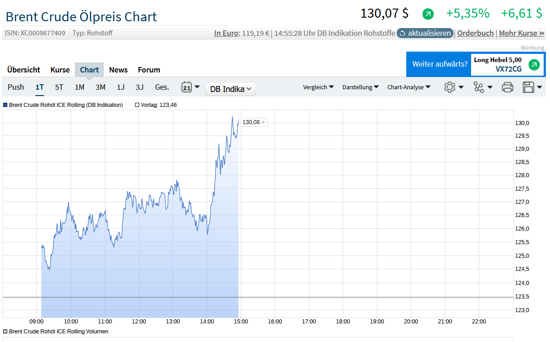
Task: Expand the Vergleich dropdown
Action: 318,87
